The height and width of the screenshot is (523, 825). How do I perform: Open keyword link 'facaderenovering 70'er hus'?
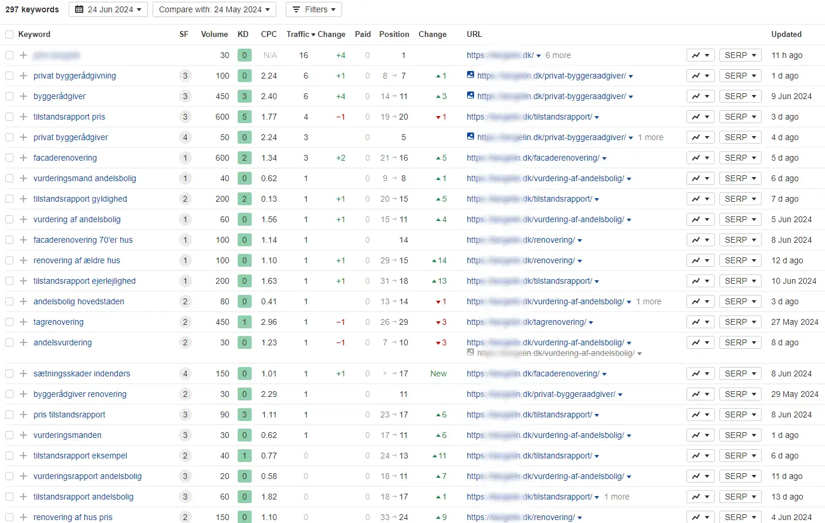click(83, 240)
